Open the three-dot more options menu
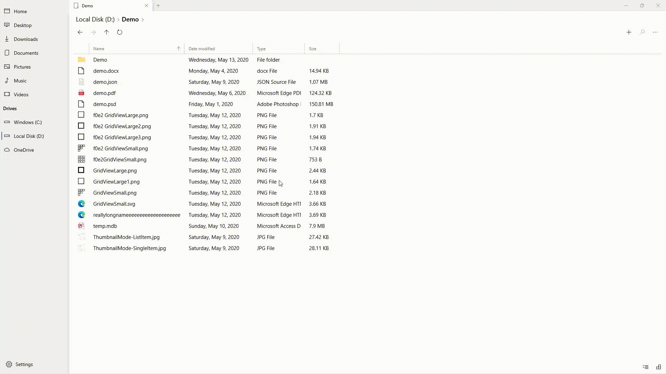Image resolution: width=666 pixels, height=374 pixels. (655, 32)
